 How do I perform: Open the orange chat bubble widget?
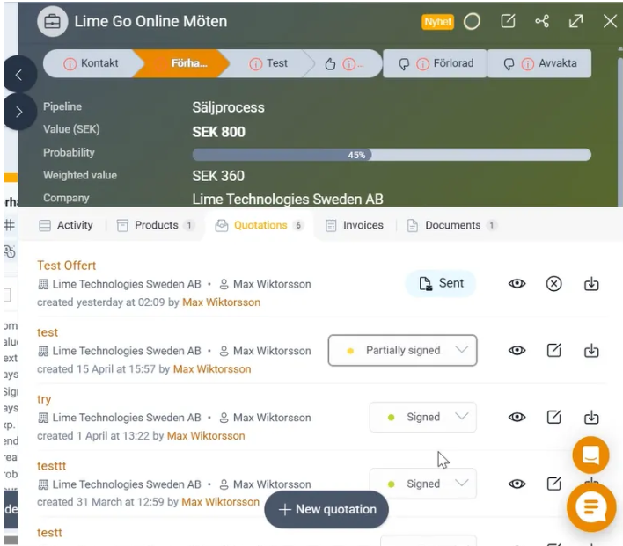point(591,507)
